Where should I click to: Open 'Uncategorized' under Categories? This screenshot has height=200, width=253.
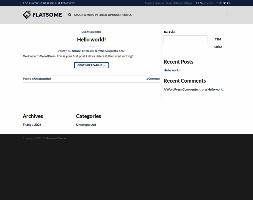(x=86, y=125)
